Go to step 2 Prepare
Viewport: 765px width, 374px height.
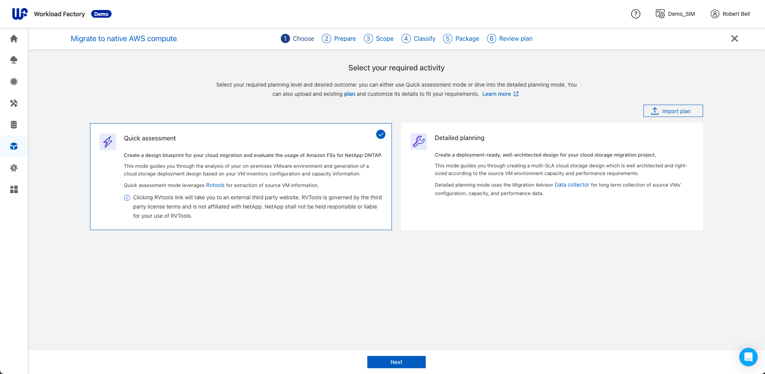point(339,38)
